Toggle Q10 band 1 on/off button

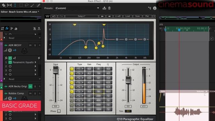coord(72,69)
